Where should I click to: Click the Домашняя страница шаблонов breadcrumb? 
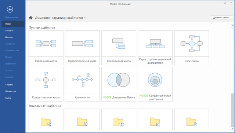[x=59, y=18]
